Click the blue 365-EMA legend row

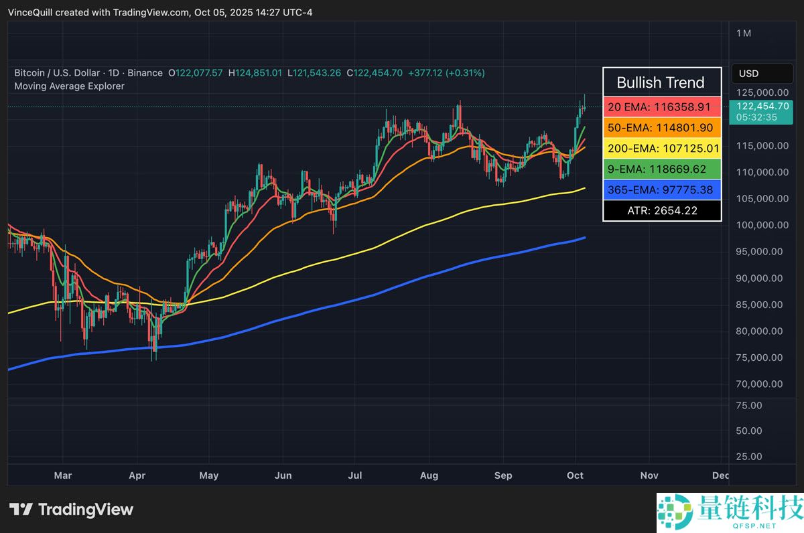tap(662, 189)
